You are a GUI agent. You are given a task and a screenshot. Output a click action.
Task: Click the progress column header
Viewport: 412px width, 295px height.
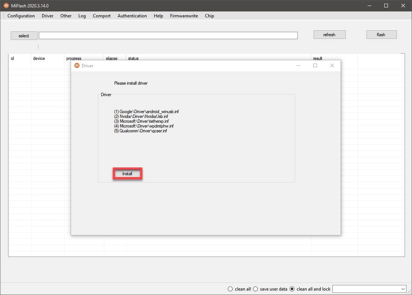[74, 58]
